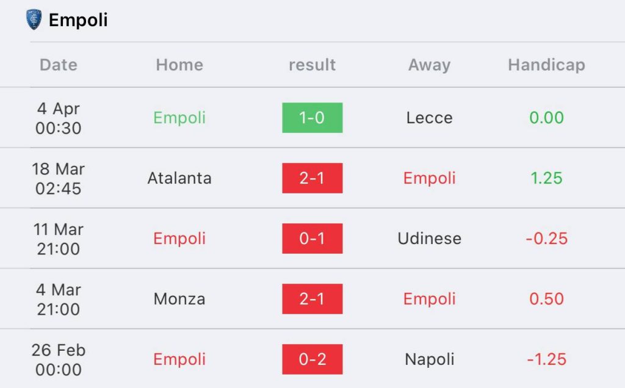
Task: Select the 1.25 green handicap value
Action: (x=546, y=178)
